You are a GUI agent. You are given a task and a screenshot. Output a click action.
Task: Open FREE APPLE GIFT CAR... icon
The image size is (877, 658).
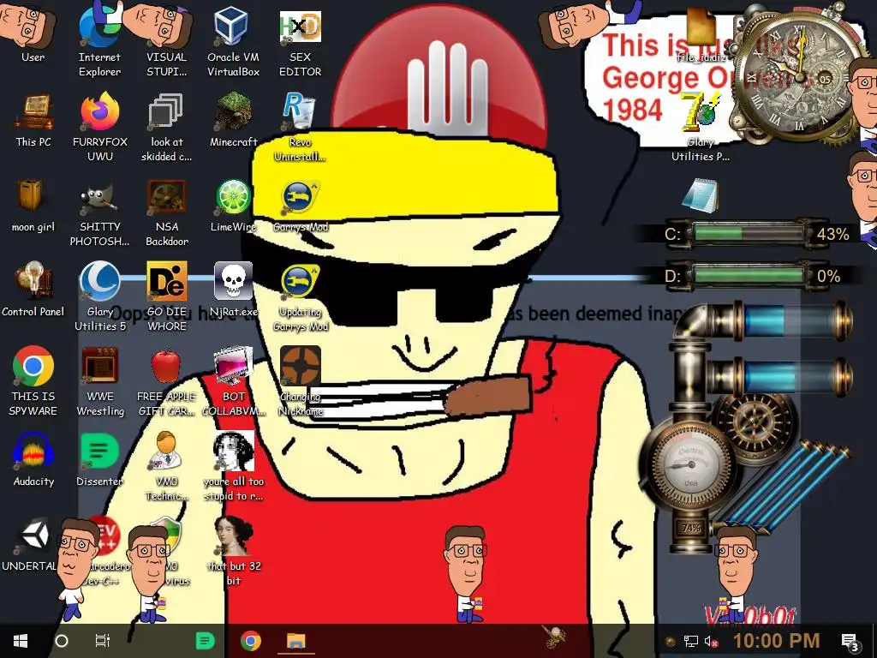coord(166,381)
